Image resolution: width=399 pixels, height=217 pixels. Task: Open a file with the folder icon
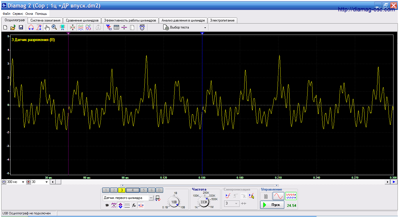point(13,27)
